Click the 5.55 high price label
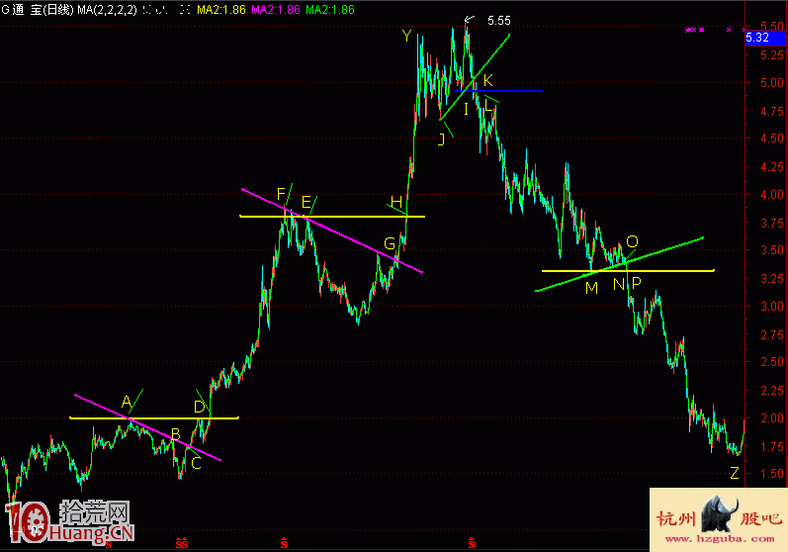 point(499,21)
